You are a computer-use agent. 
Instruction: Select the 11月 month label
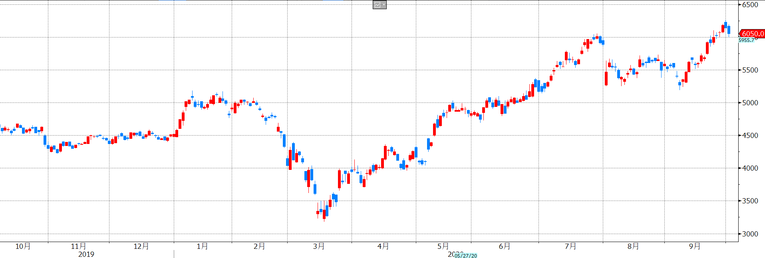pos(78,246)
